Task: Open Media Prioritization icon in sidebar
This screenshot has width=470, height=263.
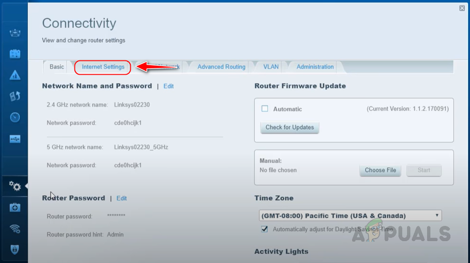Action: pos(15,96)
